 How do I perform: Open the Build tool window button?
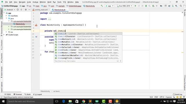click(28, 94)
